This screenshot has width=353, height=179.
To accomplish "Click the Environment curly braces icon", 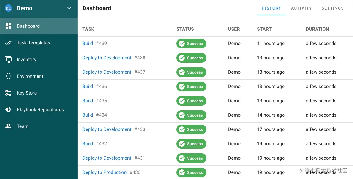I will coord(8,76).
